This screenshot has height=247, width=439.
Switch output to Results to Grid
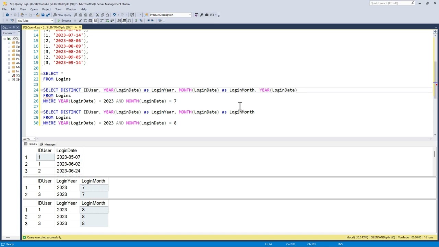click(x=124, y=21)
